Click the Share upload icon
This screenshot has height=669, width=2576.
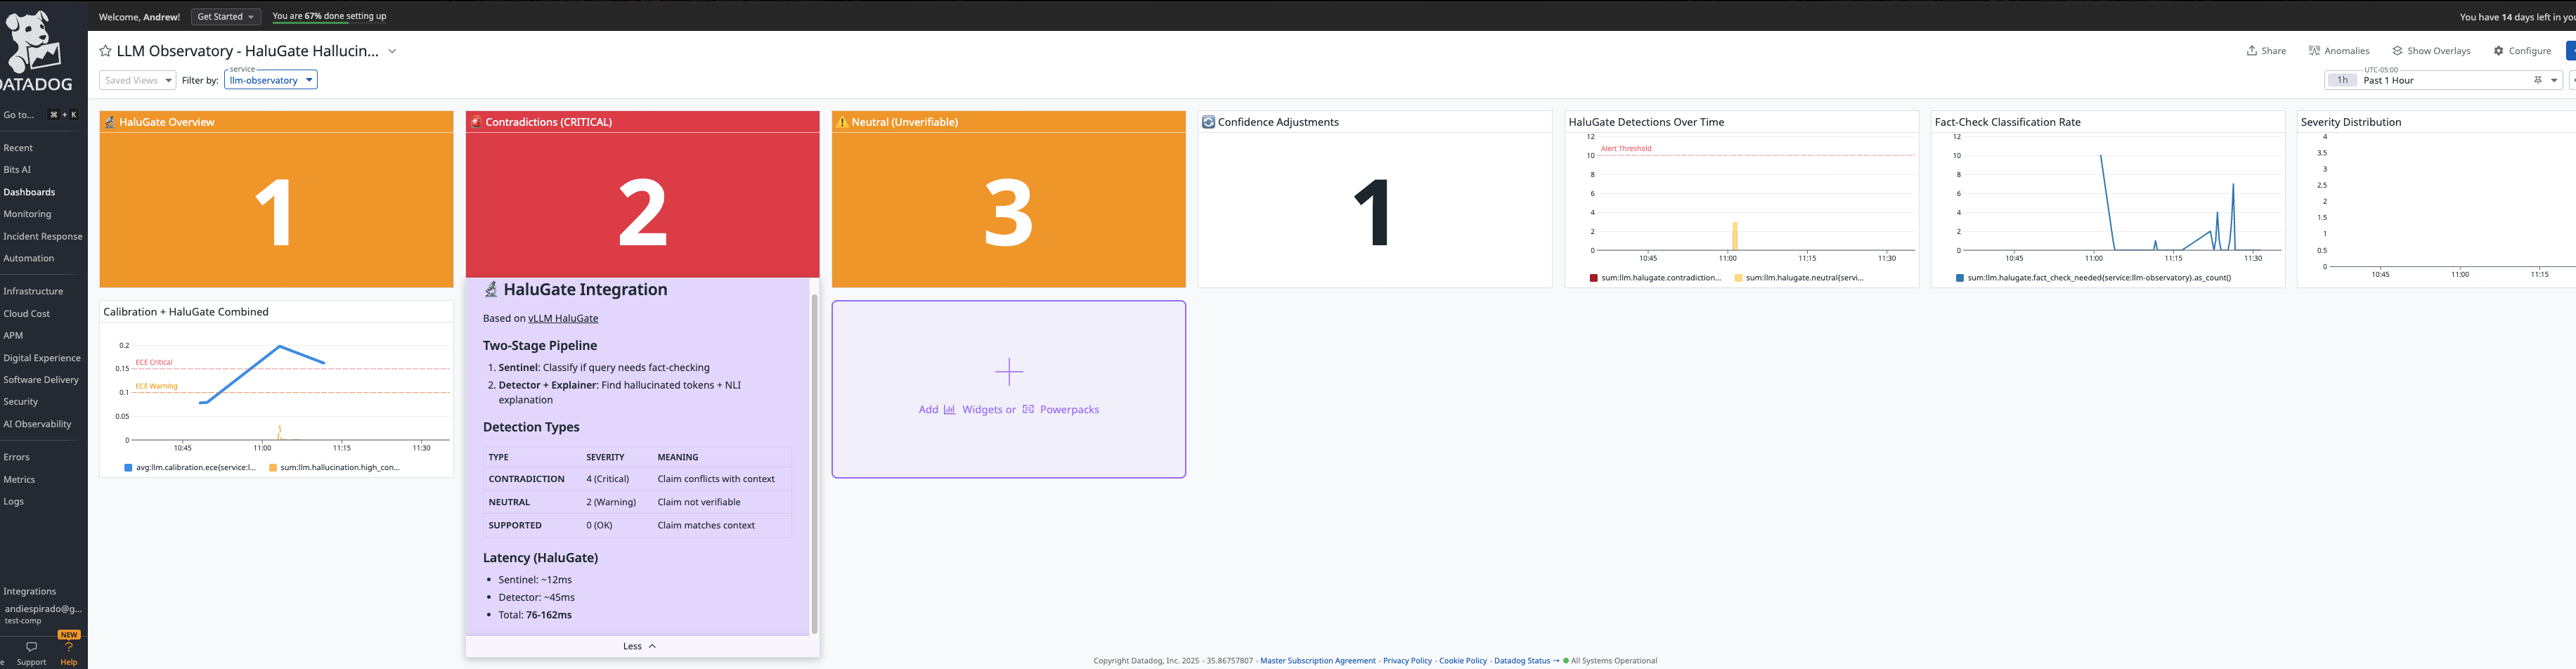(2251, 51)
